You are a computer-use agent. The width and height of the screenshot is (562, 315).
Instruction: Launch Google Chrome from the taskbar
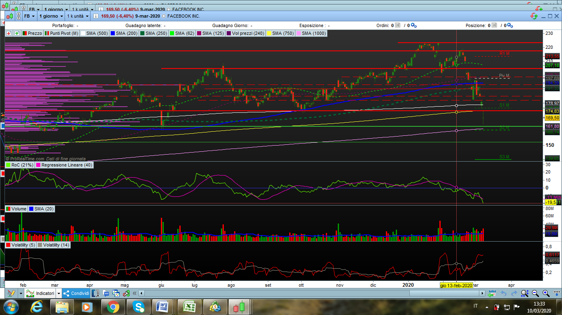(x=113, y=307)
